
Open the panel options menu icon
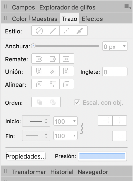[128, 6]
